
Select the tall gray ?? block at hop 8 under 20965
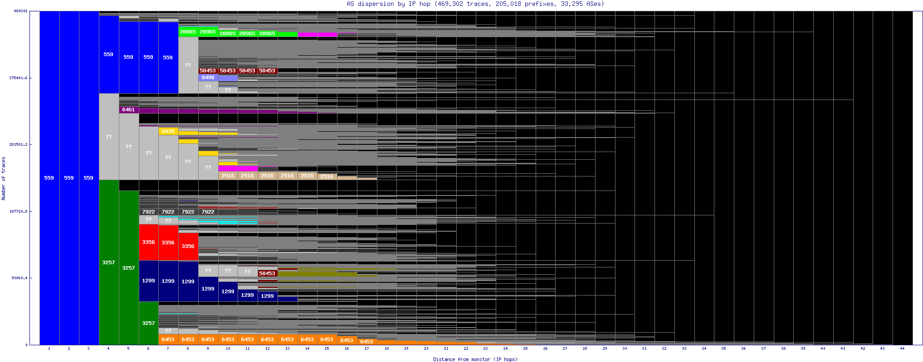[x=188, y=65]
